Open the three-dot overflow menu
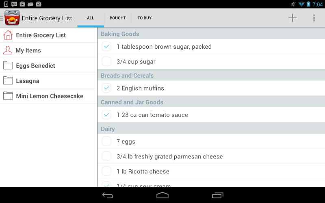The image size is (325, 203). [314, 18]
